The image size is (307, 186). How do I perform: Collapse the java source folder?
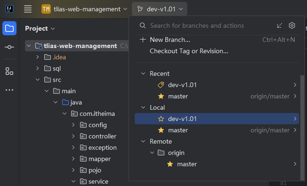pos(56,102)
